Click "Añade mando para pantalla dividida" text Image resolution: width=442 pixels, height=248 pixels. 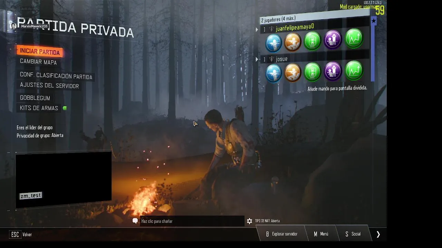337,89
